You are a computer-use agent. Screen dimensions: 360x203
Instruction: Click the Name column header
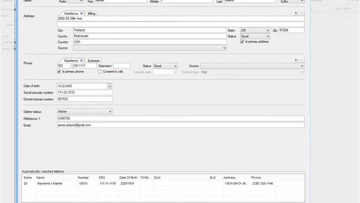click(40, 178)
